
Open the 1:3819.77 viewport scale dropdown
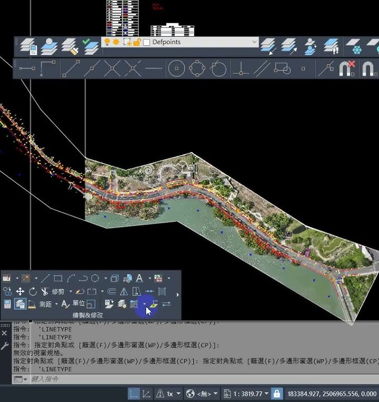pos(266,394)
